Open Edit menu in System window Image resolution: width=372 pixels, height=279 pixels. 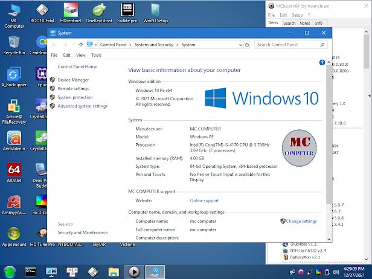(x=66, y=55)
